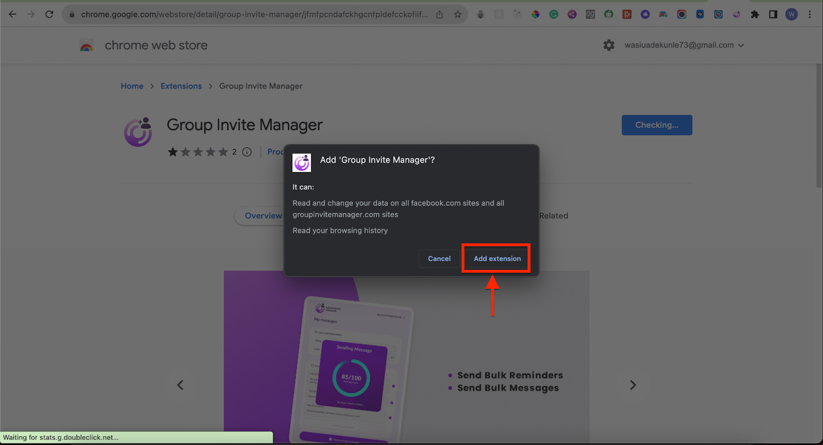Click the Chrome Web Store rainbow logo

tap(87, 46)
